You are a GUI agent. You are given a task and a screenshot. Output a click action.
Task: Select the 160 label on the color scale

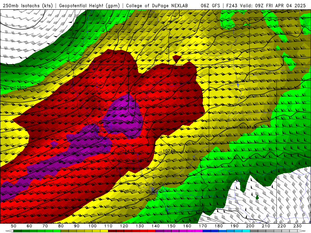[x=187, y=226]
